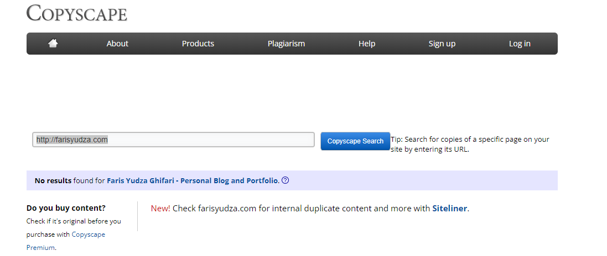Go to the Copyscape home icon

click(53, 44)
